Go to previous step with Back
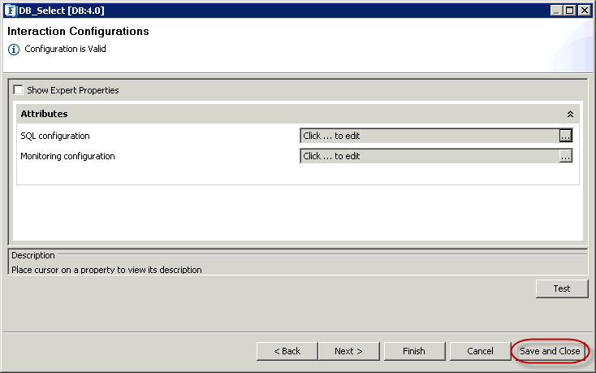The height and width of the screenshot is (373, 596). click(x=287, y=351)
